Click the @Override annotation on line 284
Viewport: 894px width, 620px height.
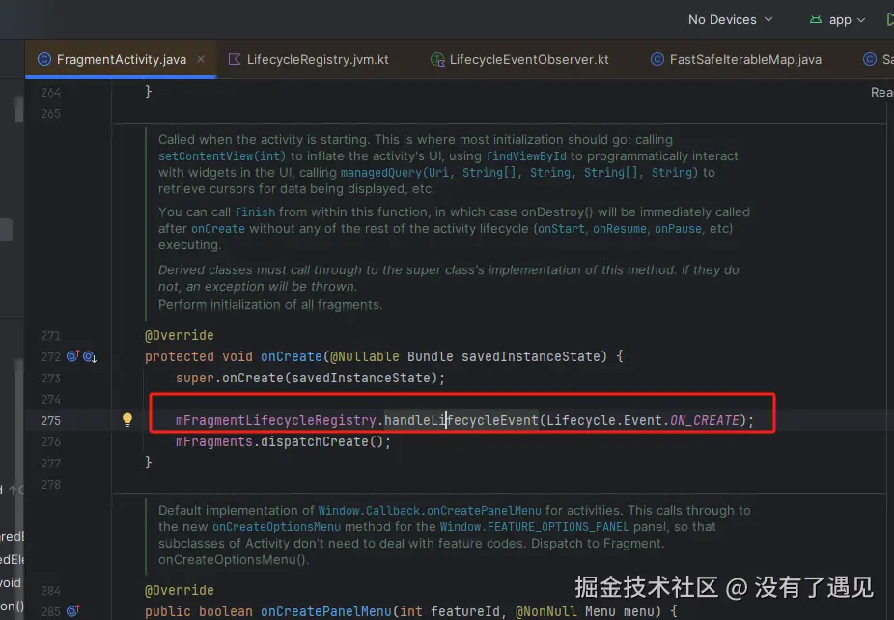179,590
